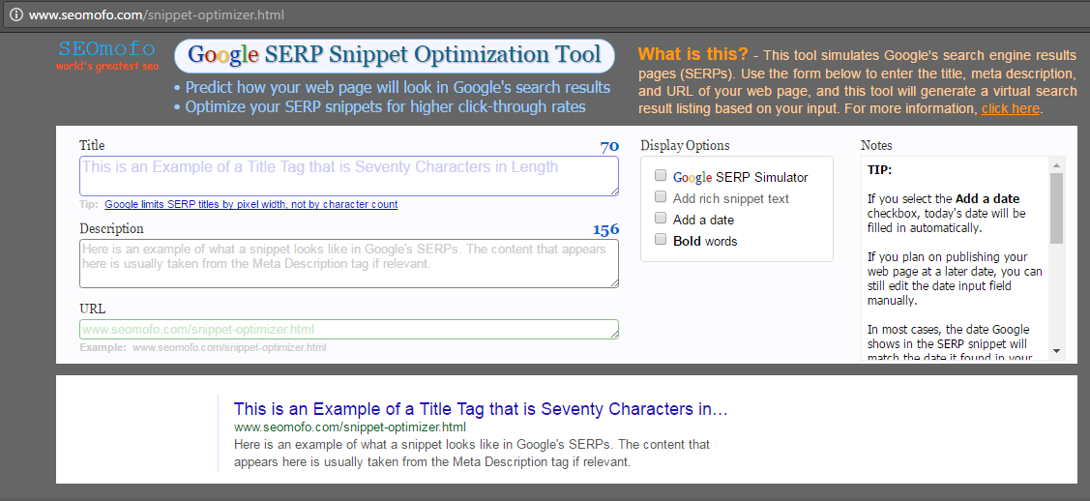Click the Title field resize handle
The width and height of the screenshot is (1090, 501).
pos(614,192)
